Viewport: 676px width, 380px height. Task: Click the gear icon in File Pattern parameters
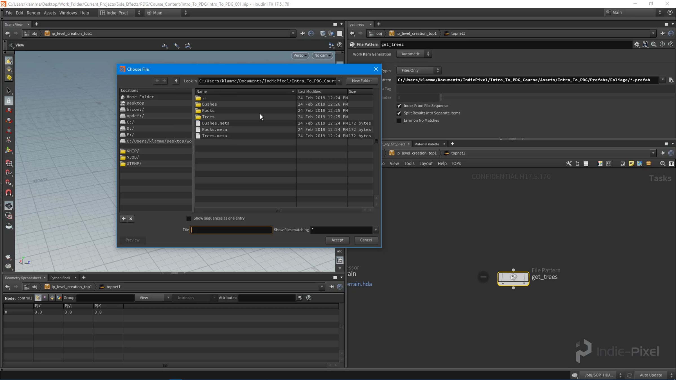point(637,44)
